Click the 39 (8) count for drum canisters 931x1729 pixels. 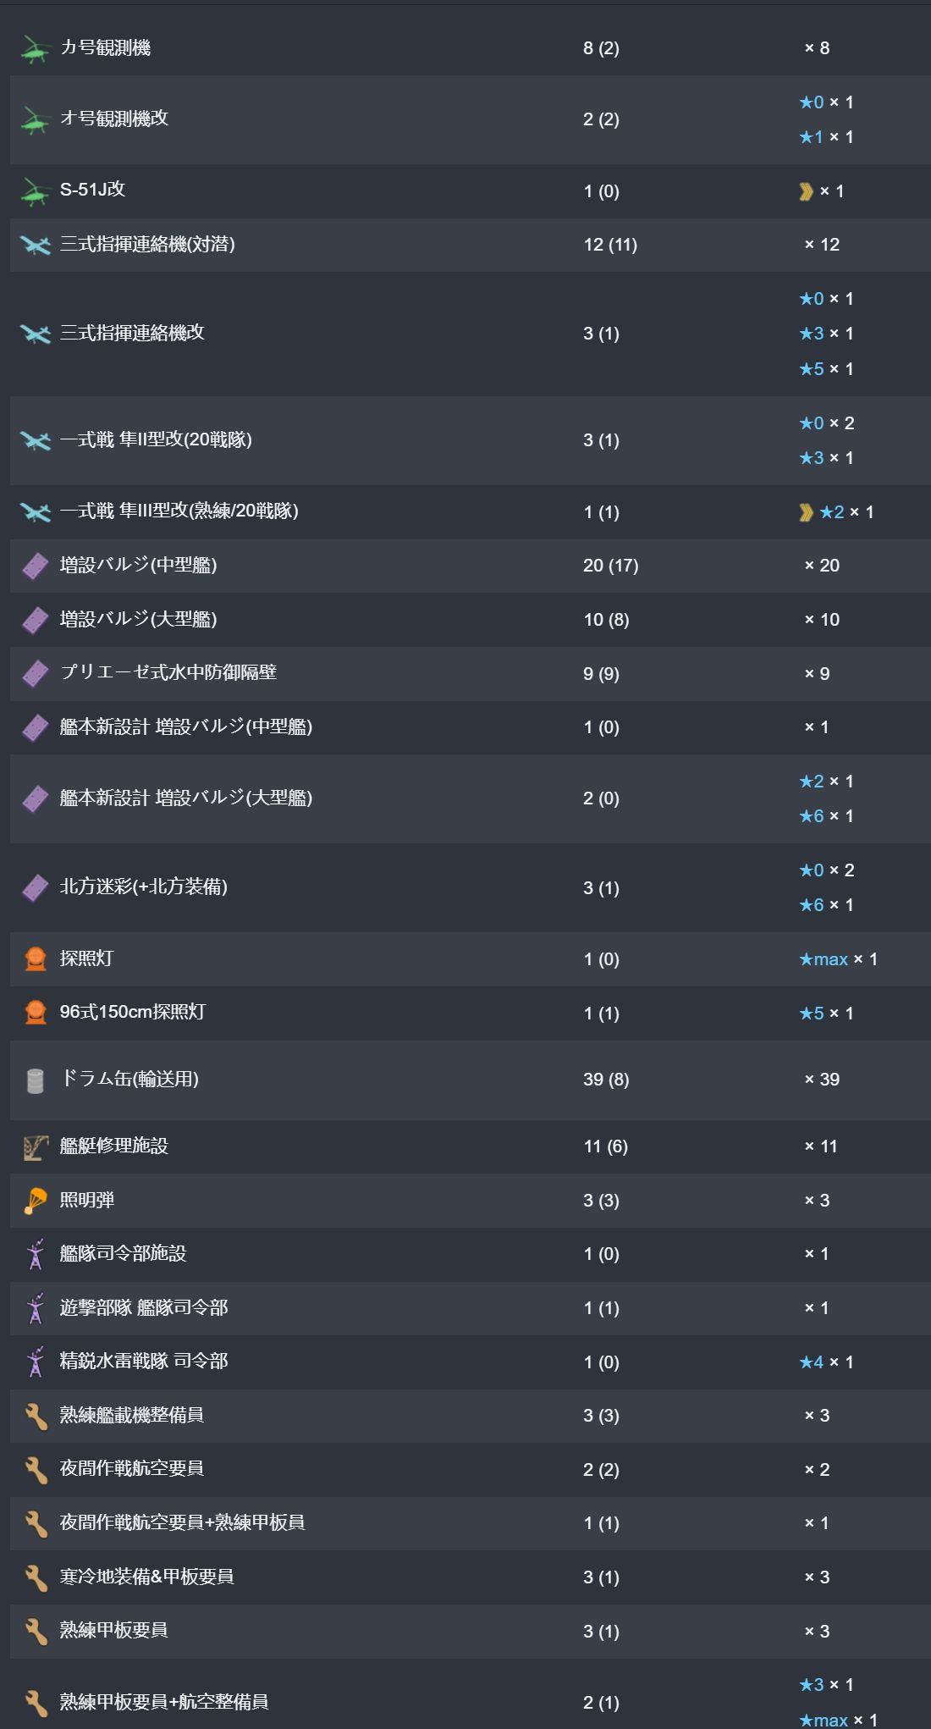[606, 1080]
